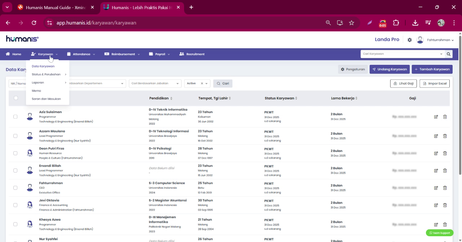Open Aziz Sulaiman's avatar

click(30, 117)
